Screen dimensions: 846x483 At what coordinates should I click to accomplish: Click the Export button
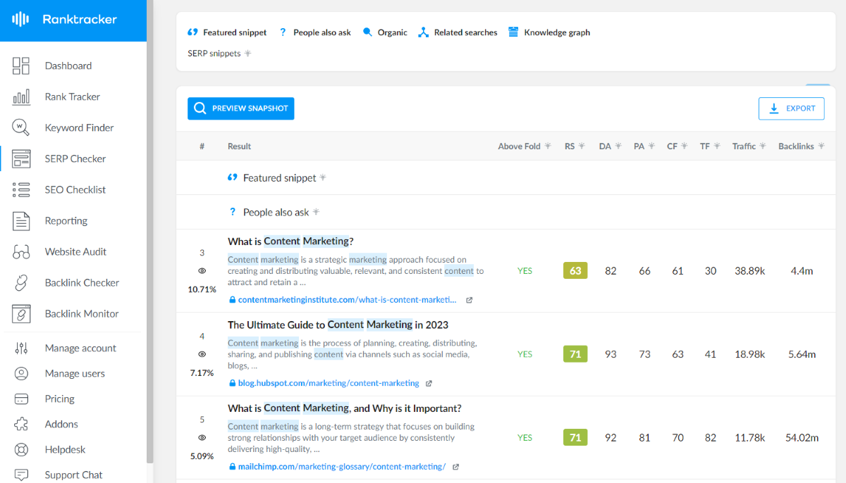click(792, 108)
